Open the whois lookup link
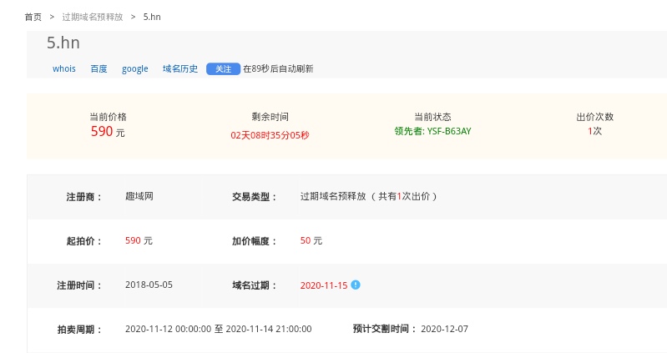 (x=63, y=68)
